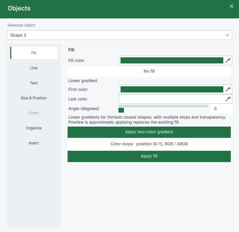Click the Selected object label
Screen dimensions: 239x232
coord(21,25)
